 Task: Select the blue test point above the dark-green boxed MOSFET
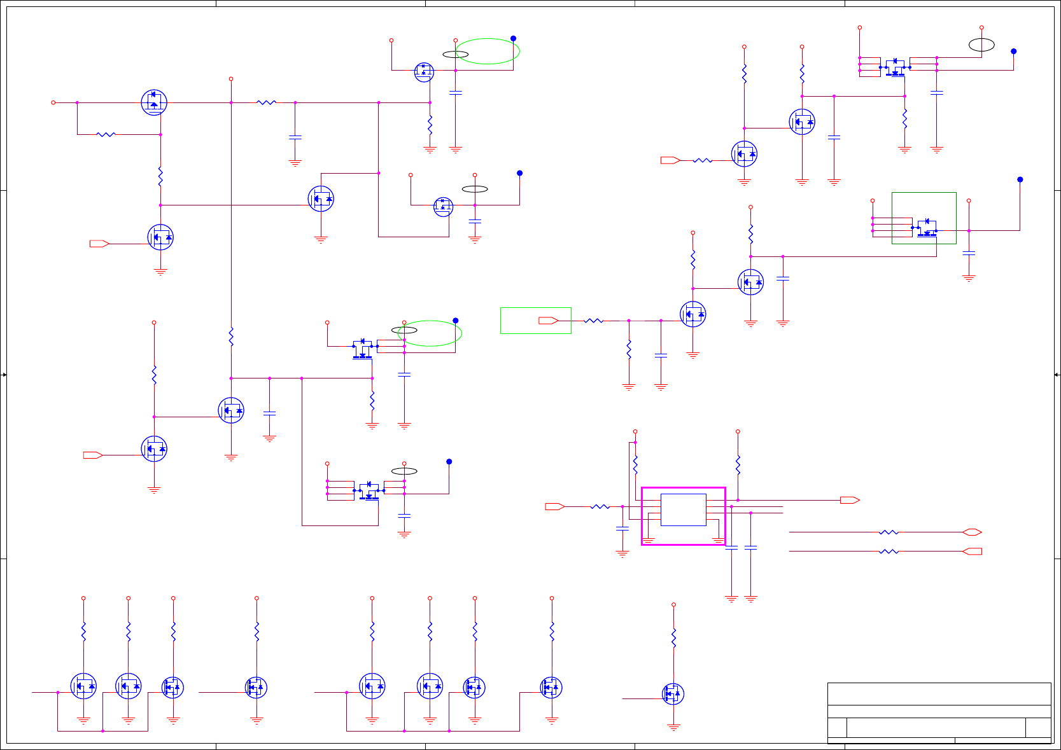pos(1020,179)
